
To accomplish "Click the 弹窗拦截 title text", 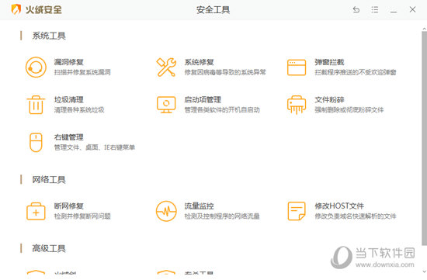I will tap(329, 62).
